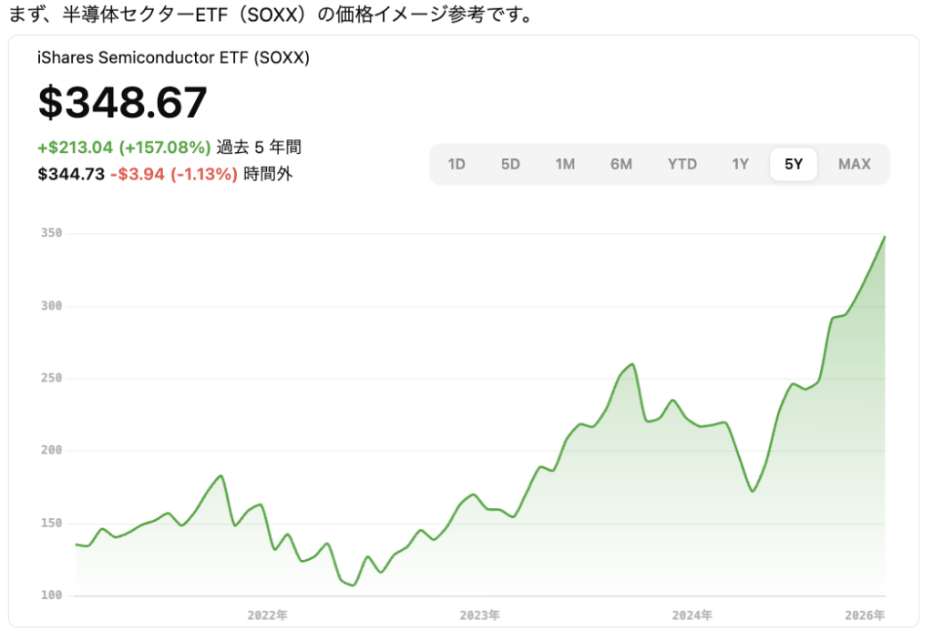Image resolution: width=933 pixels, height=641 pixels.
Task: Click the 350 value on y-axis
Action: click(x=51, y=233)
